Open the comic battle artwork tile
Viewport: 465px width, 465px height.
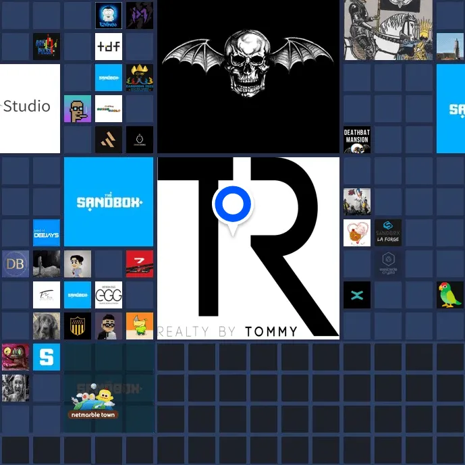tap(357, 202)
